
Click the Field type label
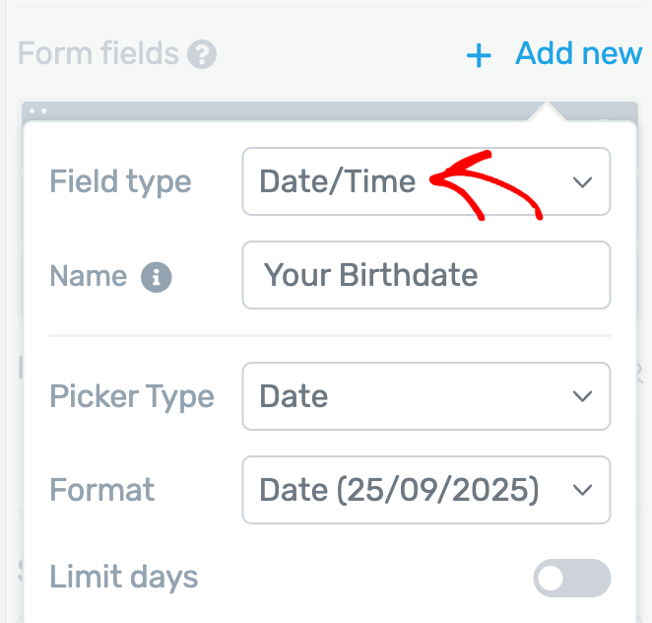(x=120, y=182)
